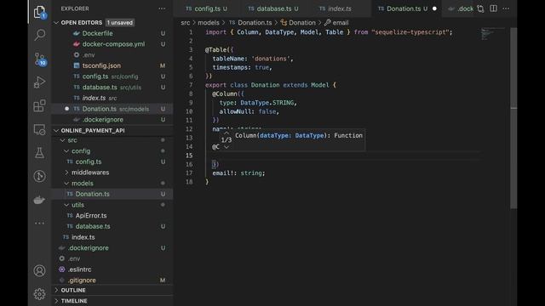Open the Remote Explorer icon
This screenshot has height=306, width=545.
[x=40, y=129]
